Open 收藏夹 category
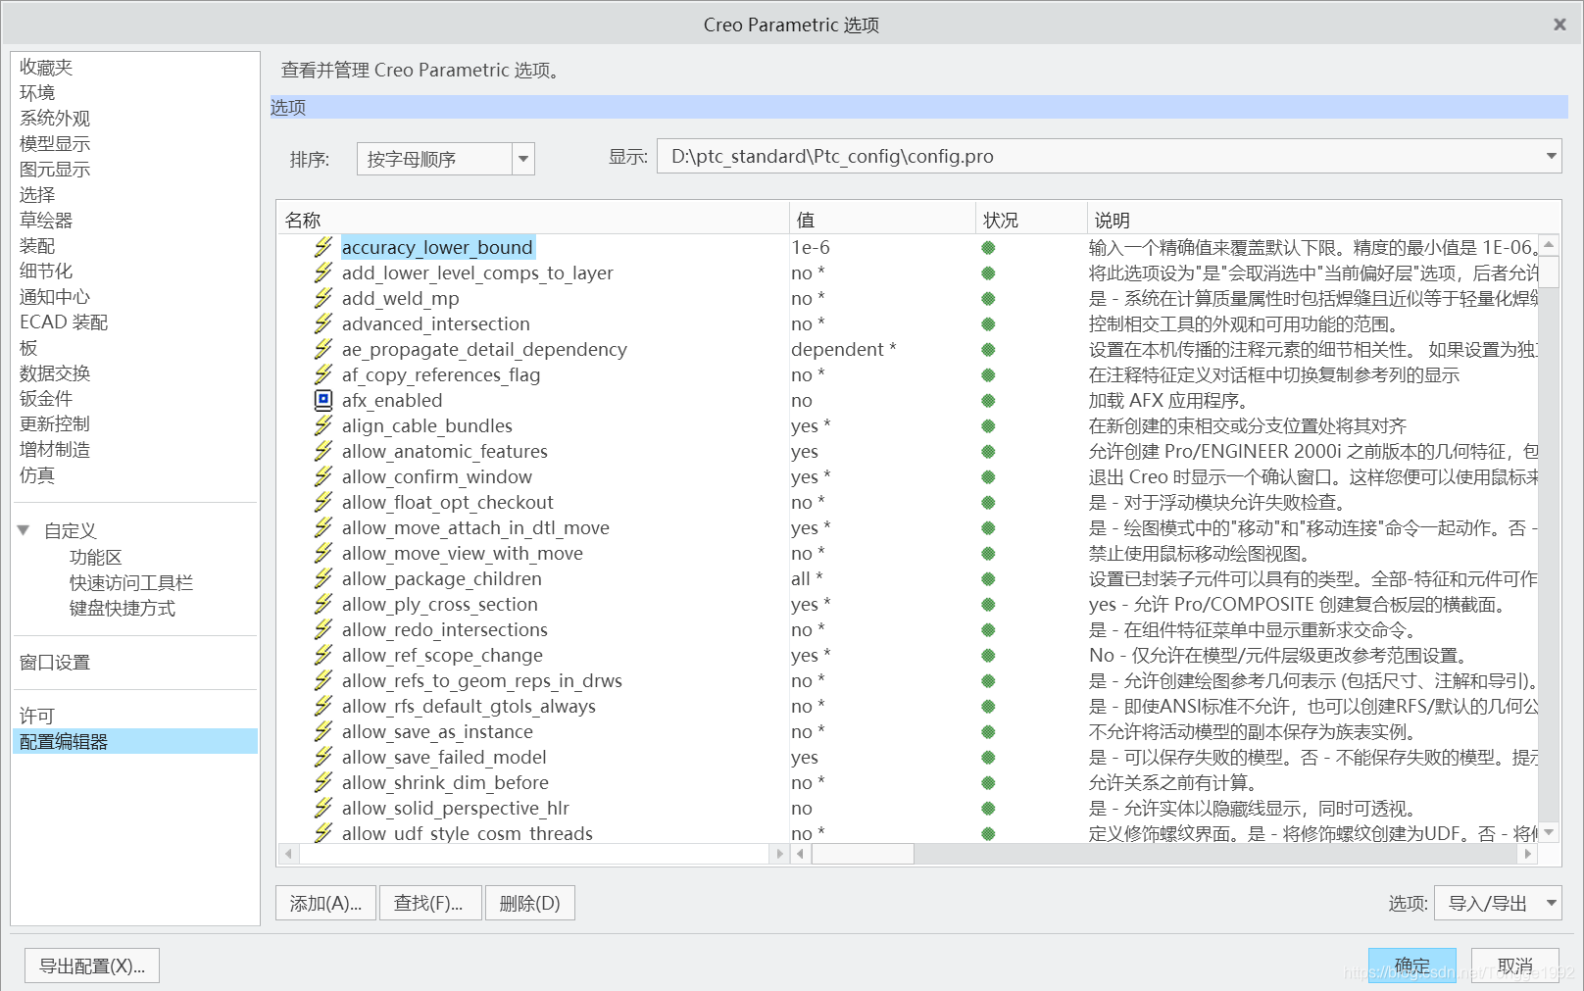 [x=46, y=67]
